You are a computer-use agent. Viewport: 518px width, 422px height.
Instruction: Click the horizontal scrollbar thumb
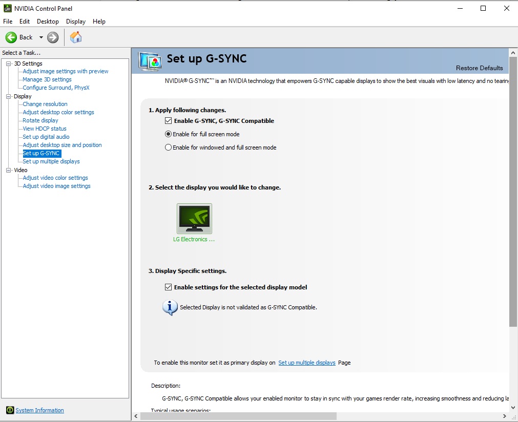[238, 416]
